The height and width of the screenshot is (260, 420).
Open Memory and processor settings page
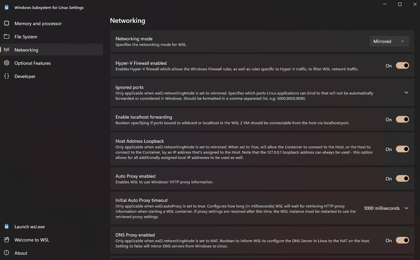tap(52, 23)
